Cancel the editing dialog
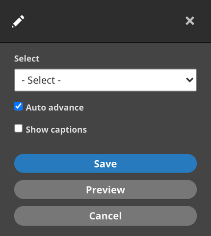The image size is (211, 236). click(105, 216)
